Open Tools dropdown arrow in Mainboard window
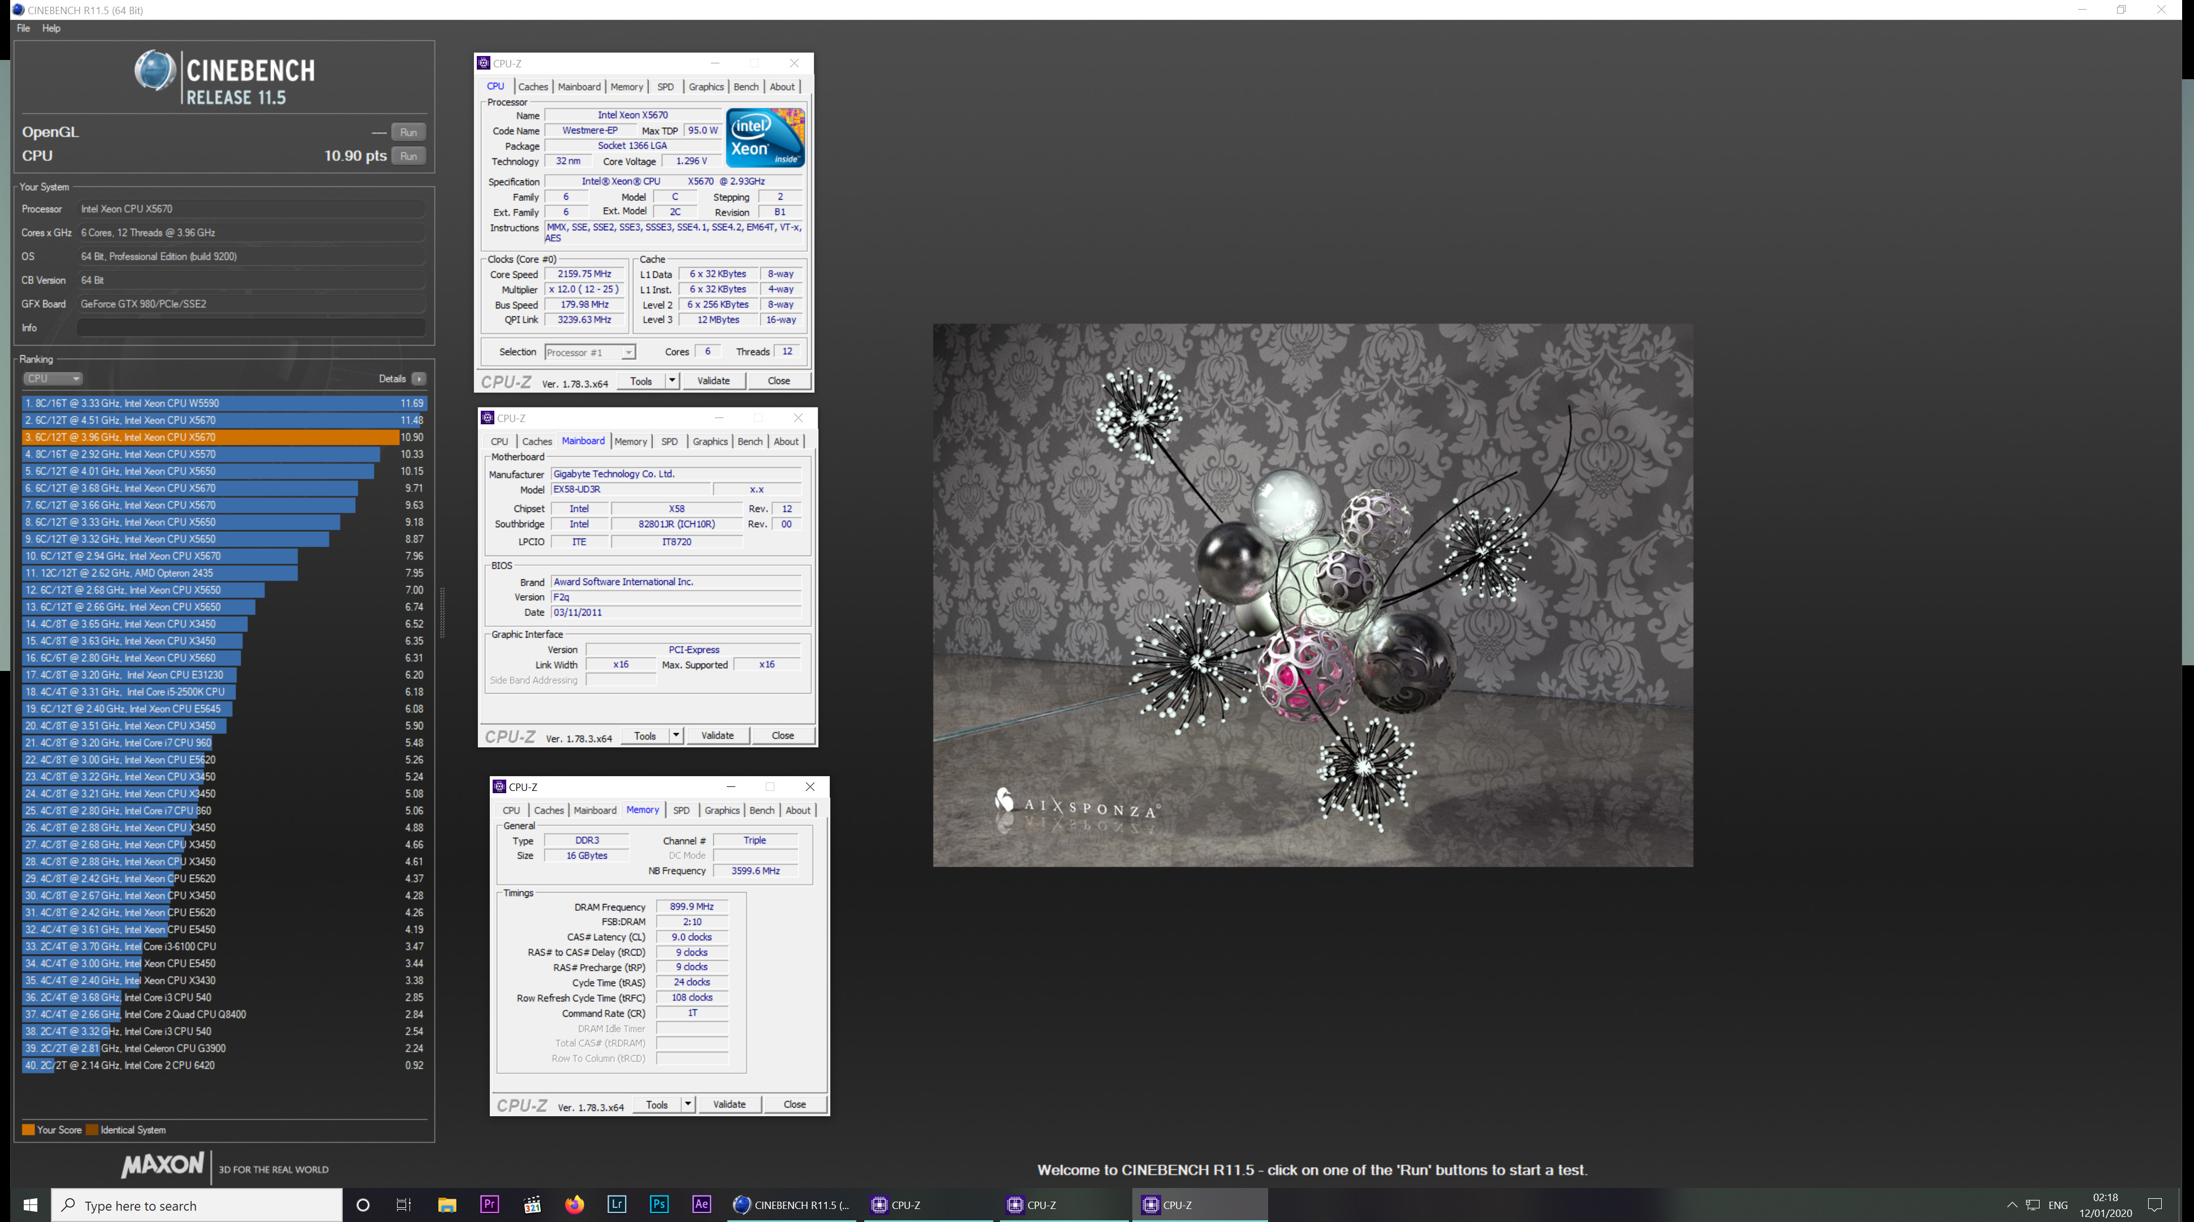 [675, 735]
